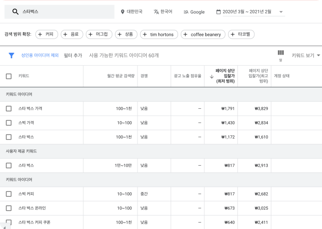Image resolution: width=322 pixels, height=229 pixels.
Task: Click the descending sort arrow icon
Action: pyautogui.click(x=212, y=77)
